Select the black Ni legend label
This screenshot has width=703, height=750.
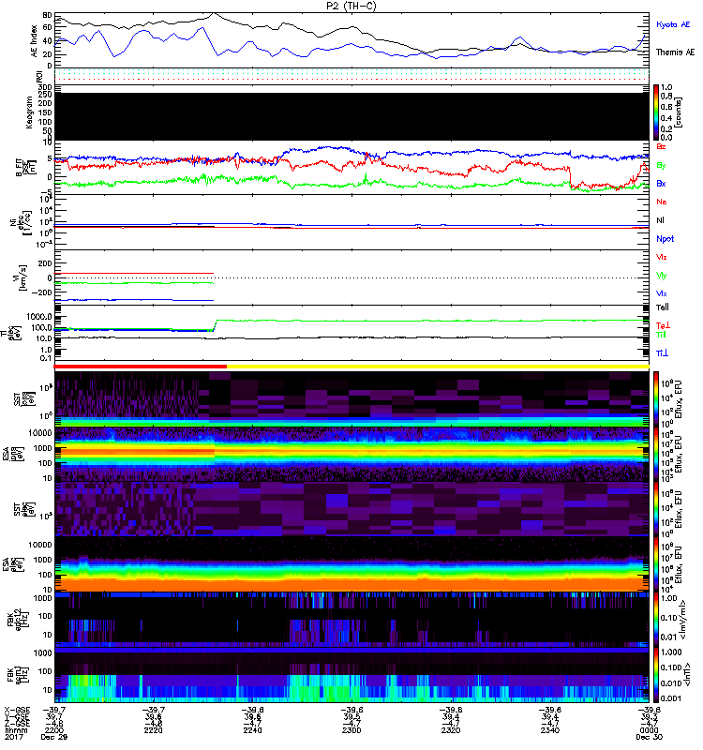click(661, 220)
